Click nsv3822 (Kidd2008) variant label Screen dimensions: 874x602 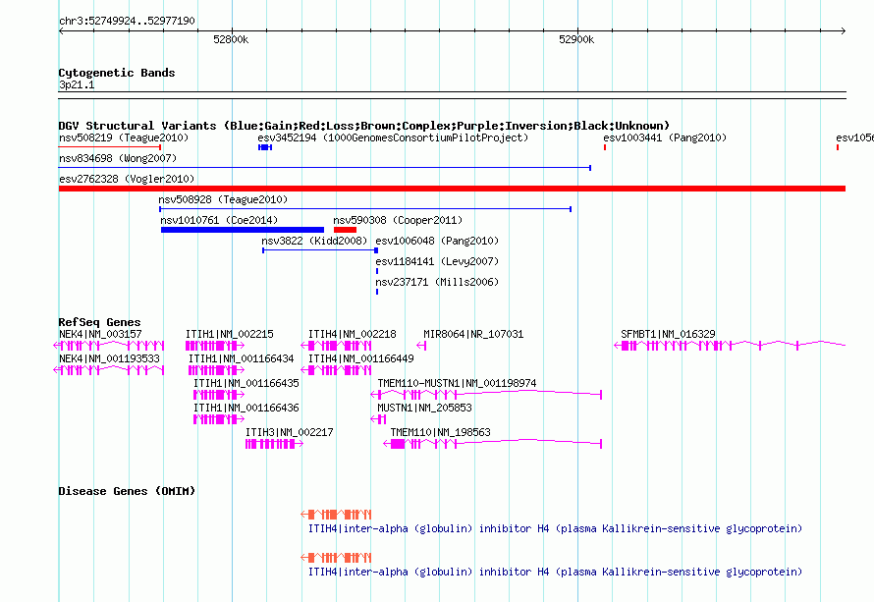[x=314, y=241]
